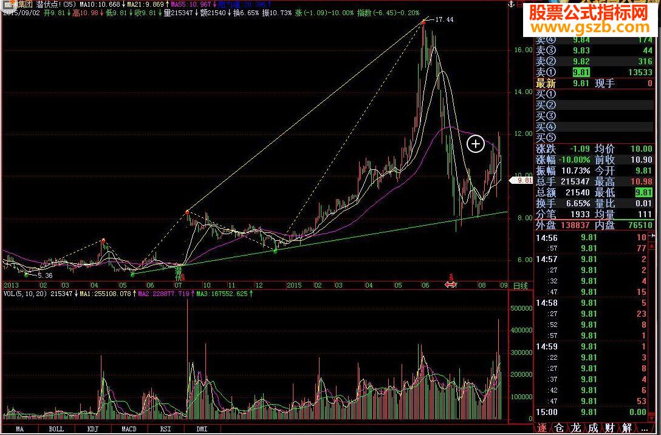Click the 分笔 value 1933
Viewport: 661px width, 435px height.
pyautogui.click(x=580, y=214)
